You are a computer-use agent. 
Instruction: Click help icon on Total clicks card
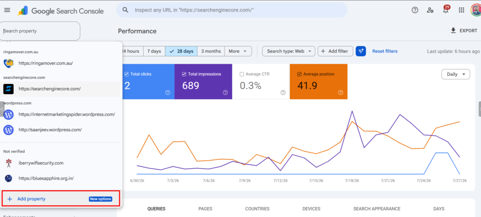tap(168, 92)
